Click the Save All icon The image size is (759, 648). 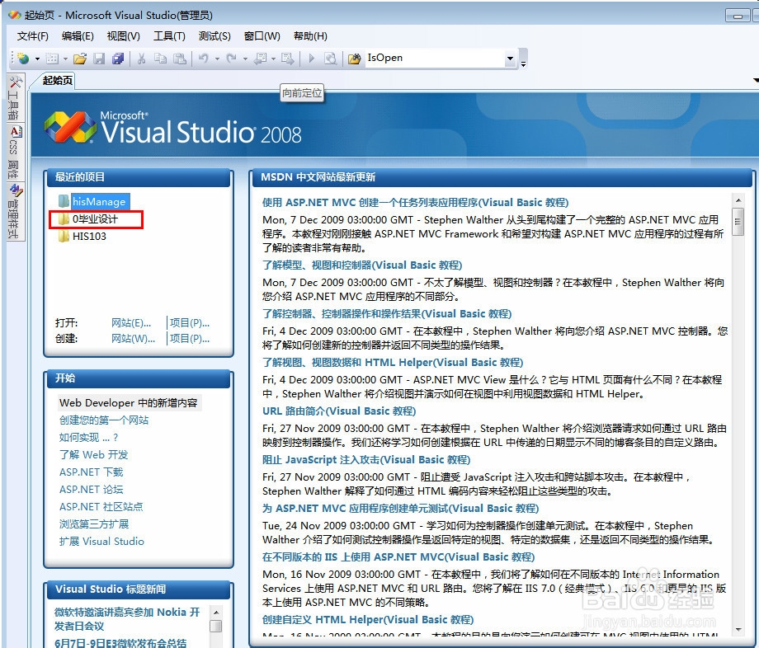(x=118, y=59)
